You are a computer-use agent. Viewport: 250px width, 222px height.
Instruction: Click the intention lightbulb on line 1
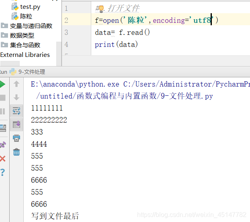pyautogui.click(x=101, y=8)
